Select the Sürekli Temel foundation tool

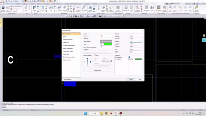click(x=90, y=9)
